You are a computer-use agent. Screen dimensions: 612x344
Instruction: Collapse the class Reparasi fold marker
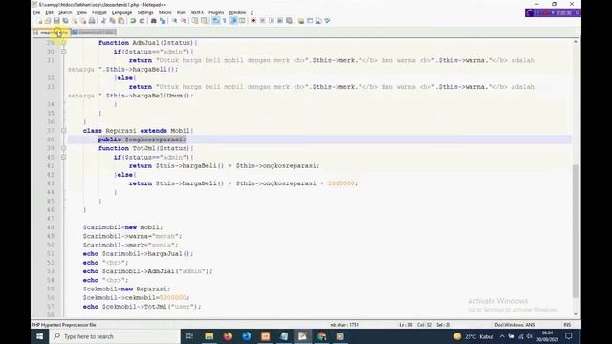64,131
